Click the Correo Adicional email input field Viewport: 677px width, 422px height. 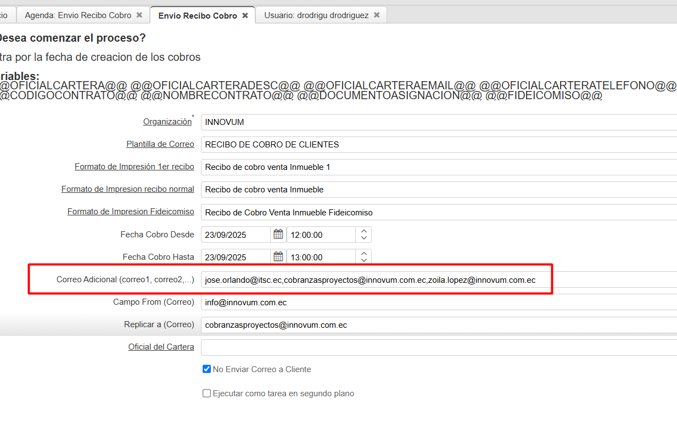click(x=373, y=280)
